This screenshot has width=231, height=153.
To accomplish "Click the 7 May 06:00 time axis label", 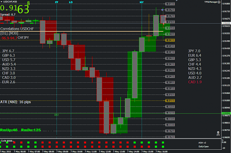I will pos(20,152).
